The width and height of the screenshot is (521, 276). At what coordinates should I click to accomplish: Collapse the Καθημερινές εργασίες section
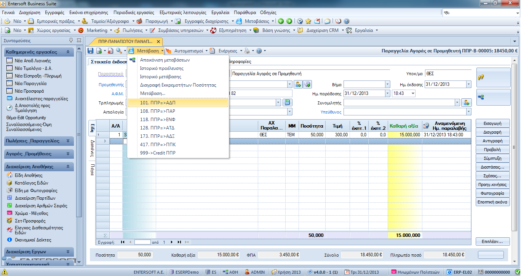coord(68,52)
